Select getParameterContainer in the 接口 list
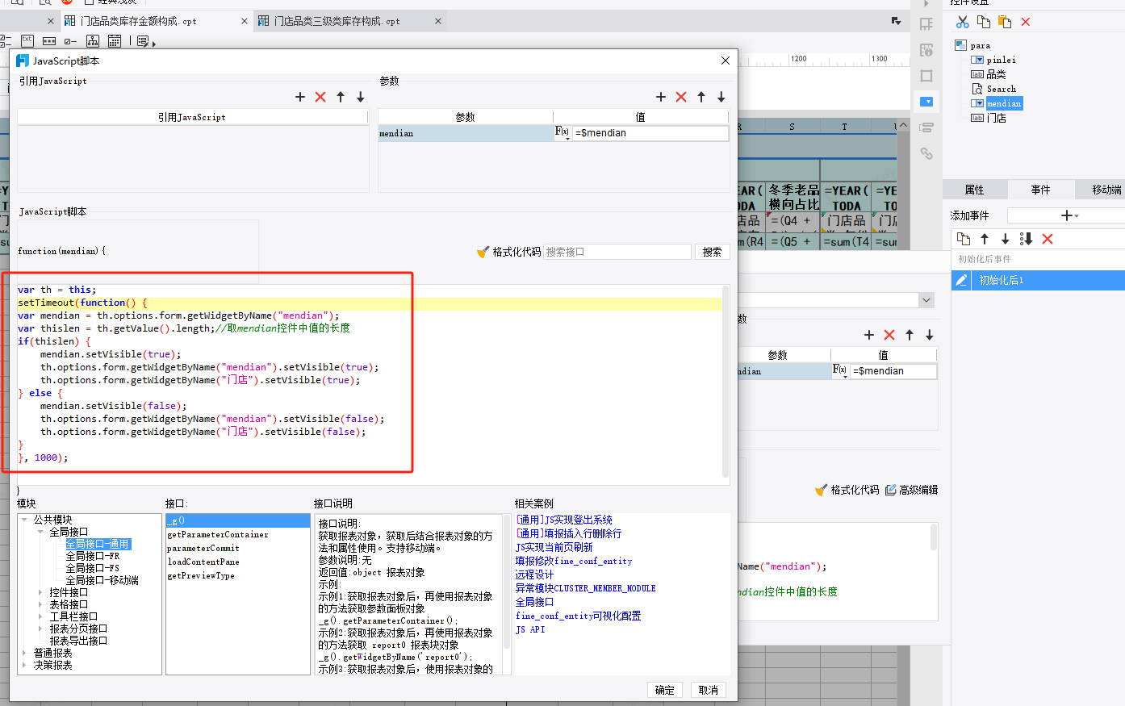Viewport: 1125px width, 706px height. click(x=218, y=535)
